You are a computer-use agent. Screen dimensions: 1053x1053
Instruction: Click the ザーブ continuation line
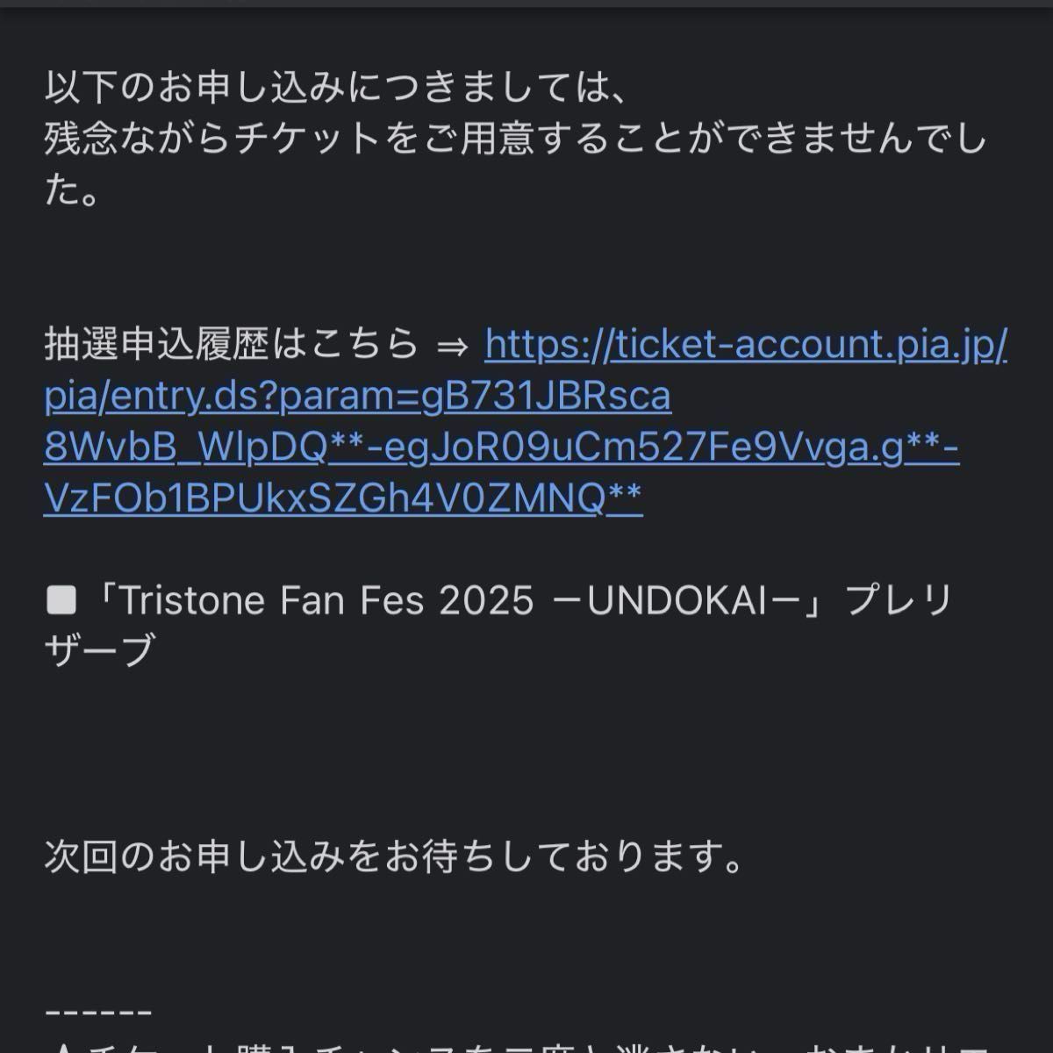tap(99, 651)
